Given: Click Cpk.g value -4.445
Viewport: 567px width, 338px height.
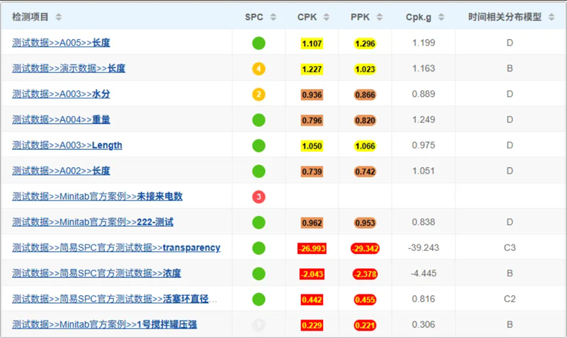Looking at the screenshot, I should pos(423,274).
